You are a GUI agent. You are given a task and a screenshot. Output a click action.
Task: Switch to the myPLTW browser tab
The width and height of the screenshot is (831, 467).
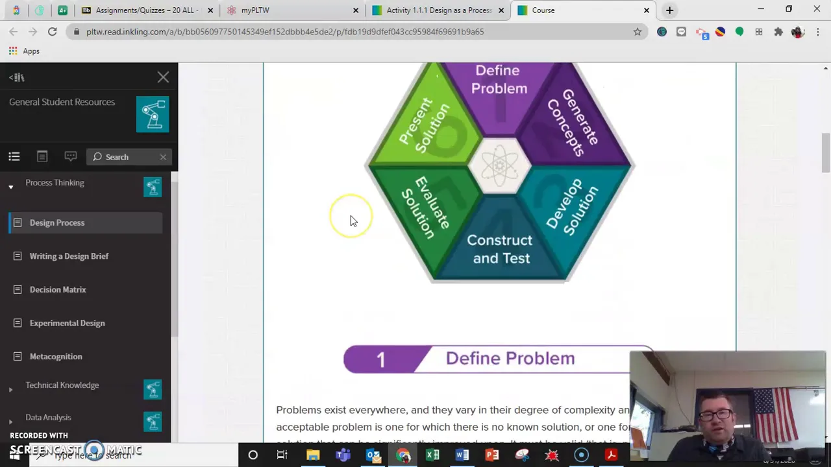click(x=291, y=10)
